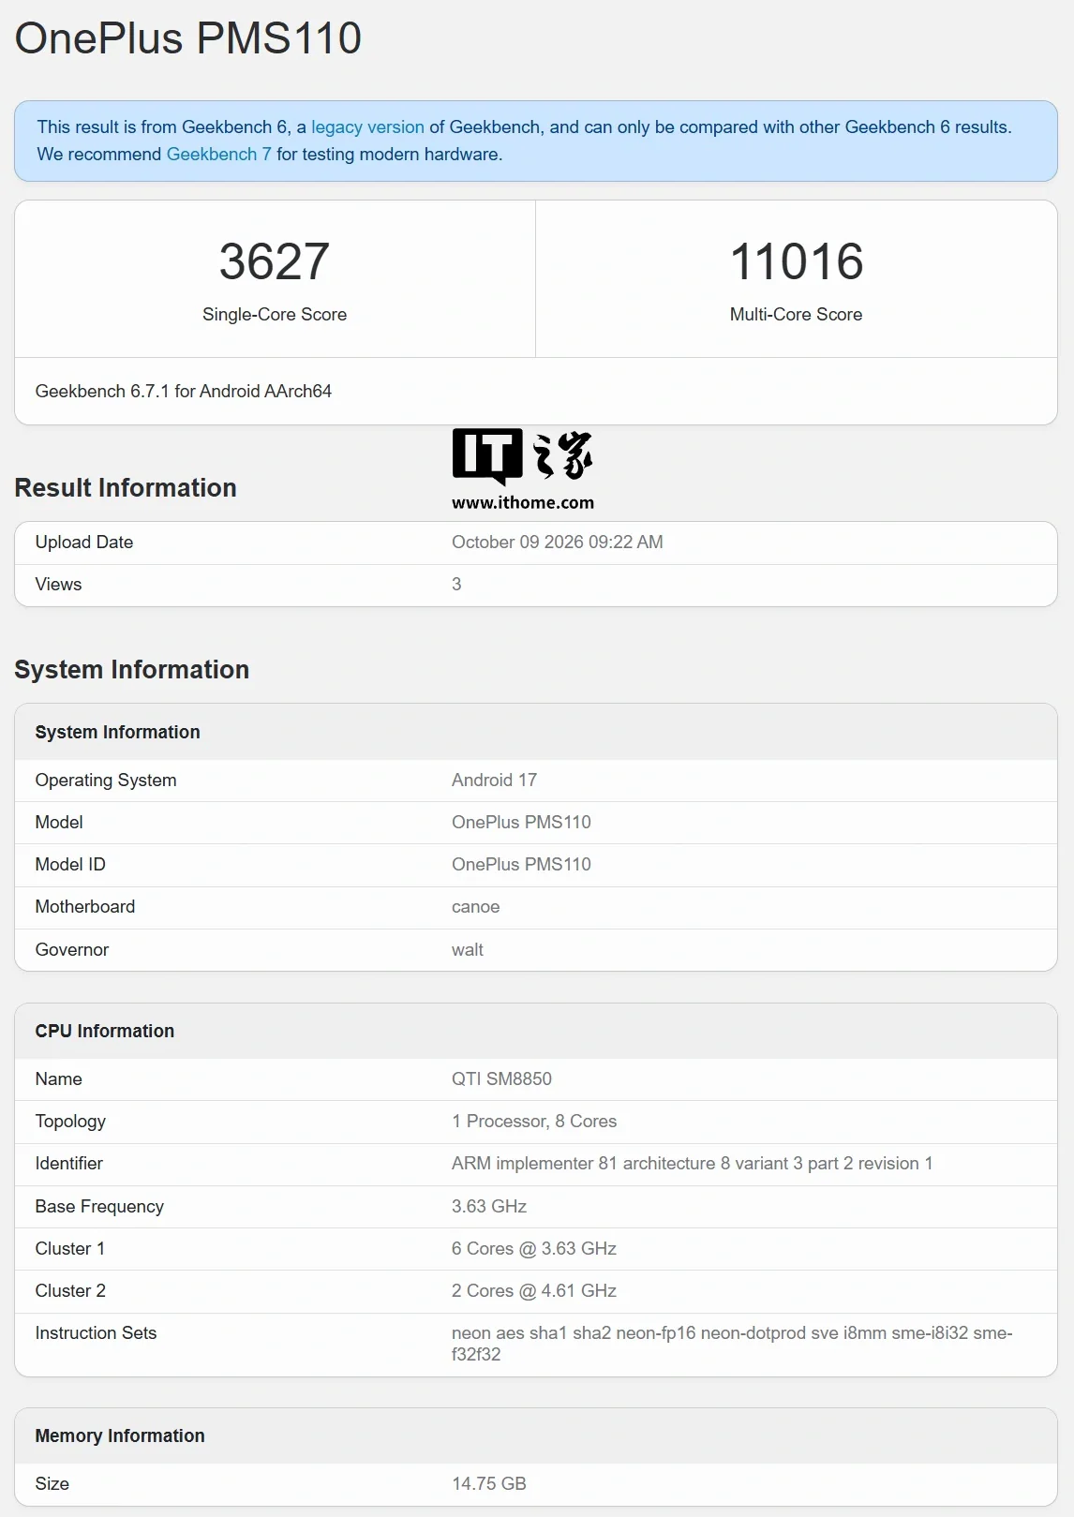Select the CPU "Name" row label
Viewport: 1074px width, 1517px height.
tap(58, 1079)
